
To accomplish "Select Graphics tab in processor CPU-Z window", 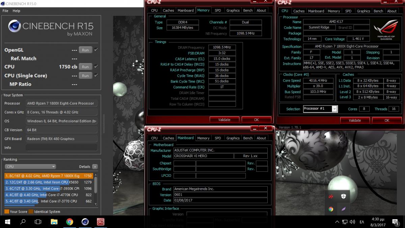I will 363,11.
